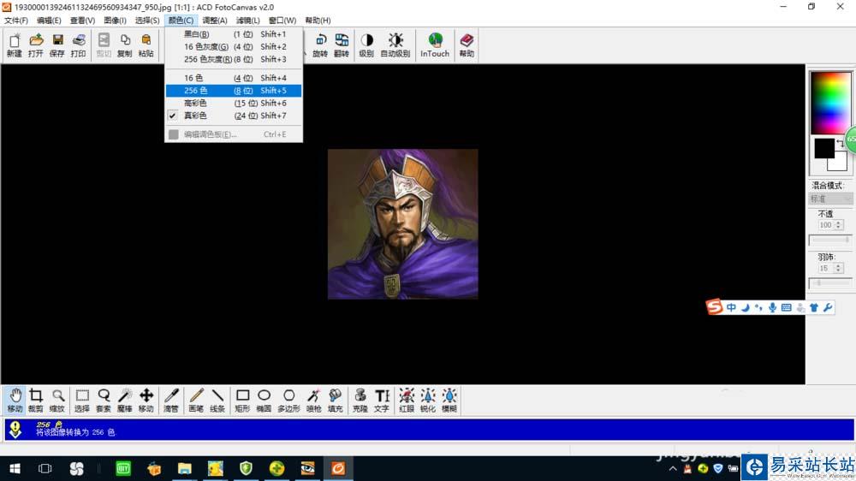Open the 窗口(W) menu

click(x=282, y=21)
